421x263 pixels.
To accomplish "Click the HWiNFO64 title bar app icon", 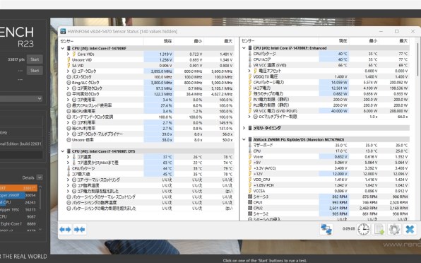I will click(x=63, y=31).
